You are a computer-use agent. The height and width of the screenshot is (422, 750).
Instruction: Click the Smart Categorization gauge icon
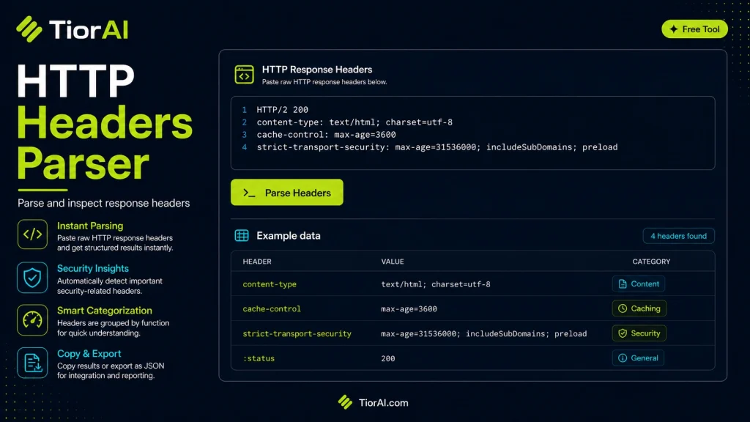point(32,319)
